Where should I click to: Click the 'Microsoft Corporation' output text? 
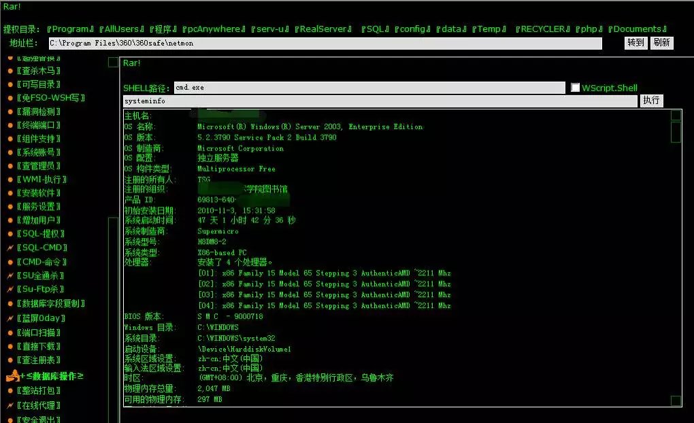tap(240, 149)
